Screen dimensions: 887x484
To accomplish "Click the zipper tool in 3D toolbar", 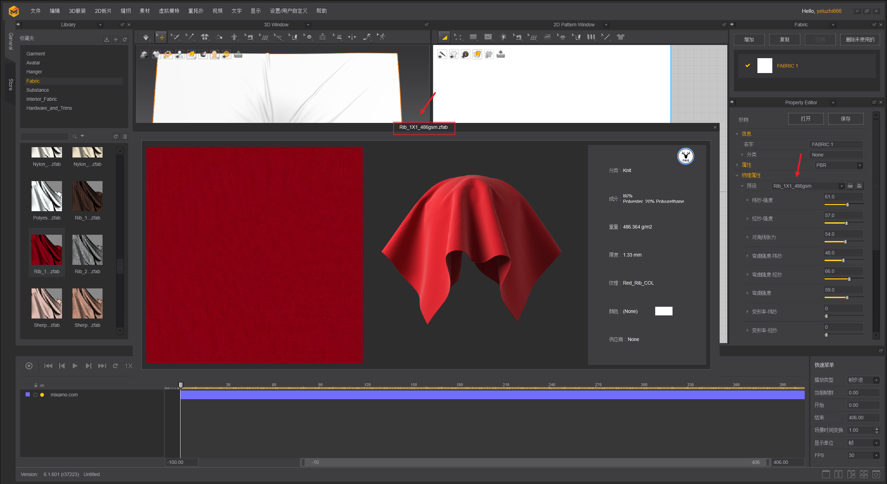I will 323,37.
